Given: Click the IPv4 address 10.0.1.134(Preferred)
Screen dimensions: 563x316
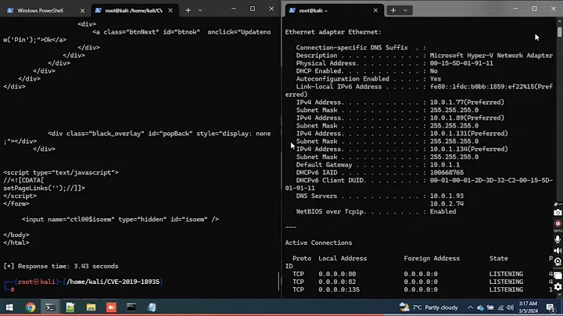Looking at the screenshot, I should 469,149.
